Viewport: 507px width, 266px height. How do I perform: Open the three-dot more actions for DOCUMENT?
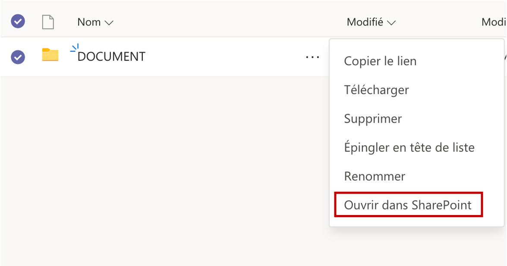point(312,57)
